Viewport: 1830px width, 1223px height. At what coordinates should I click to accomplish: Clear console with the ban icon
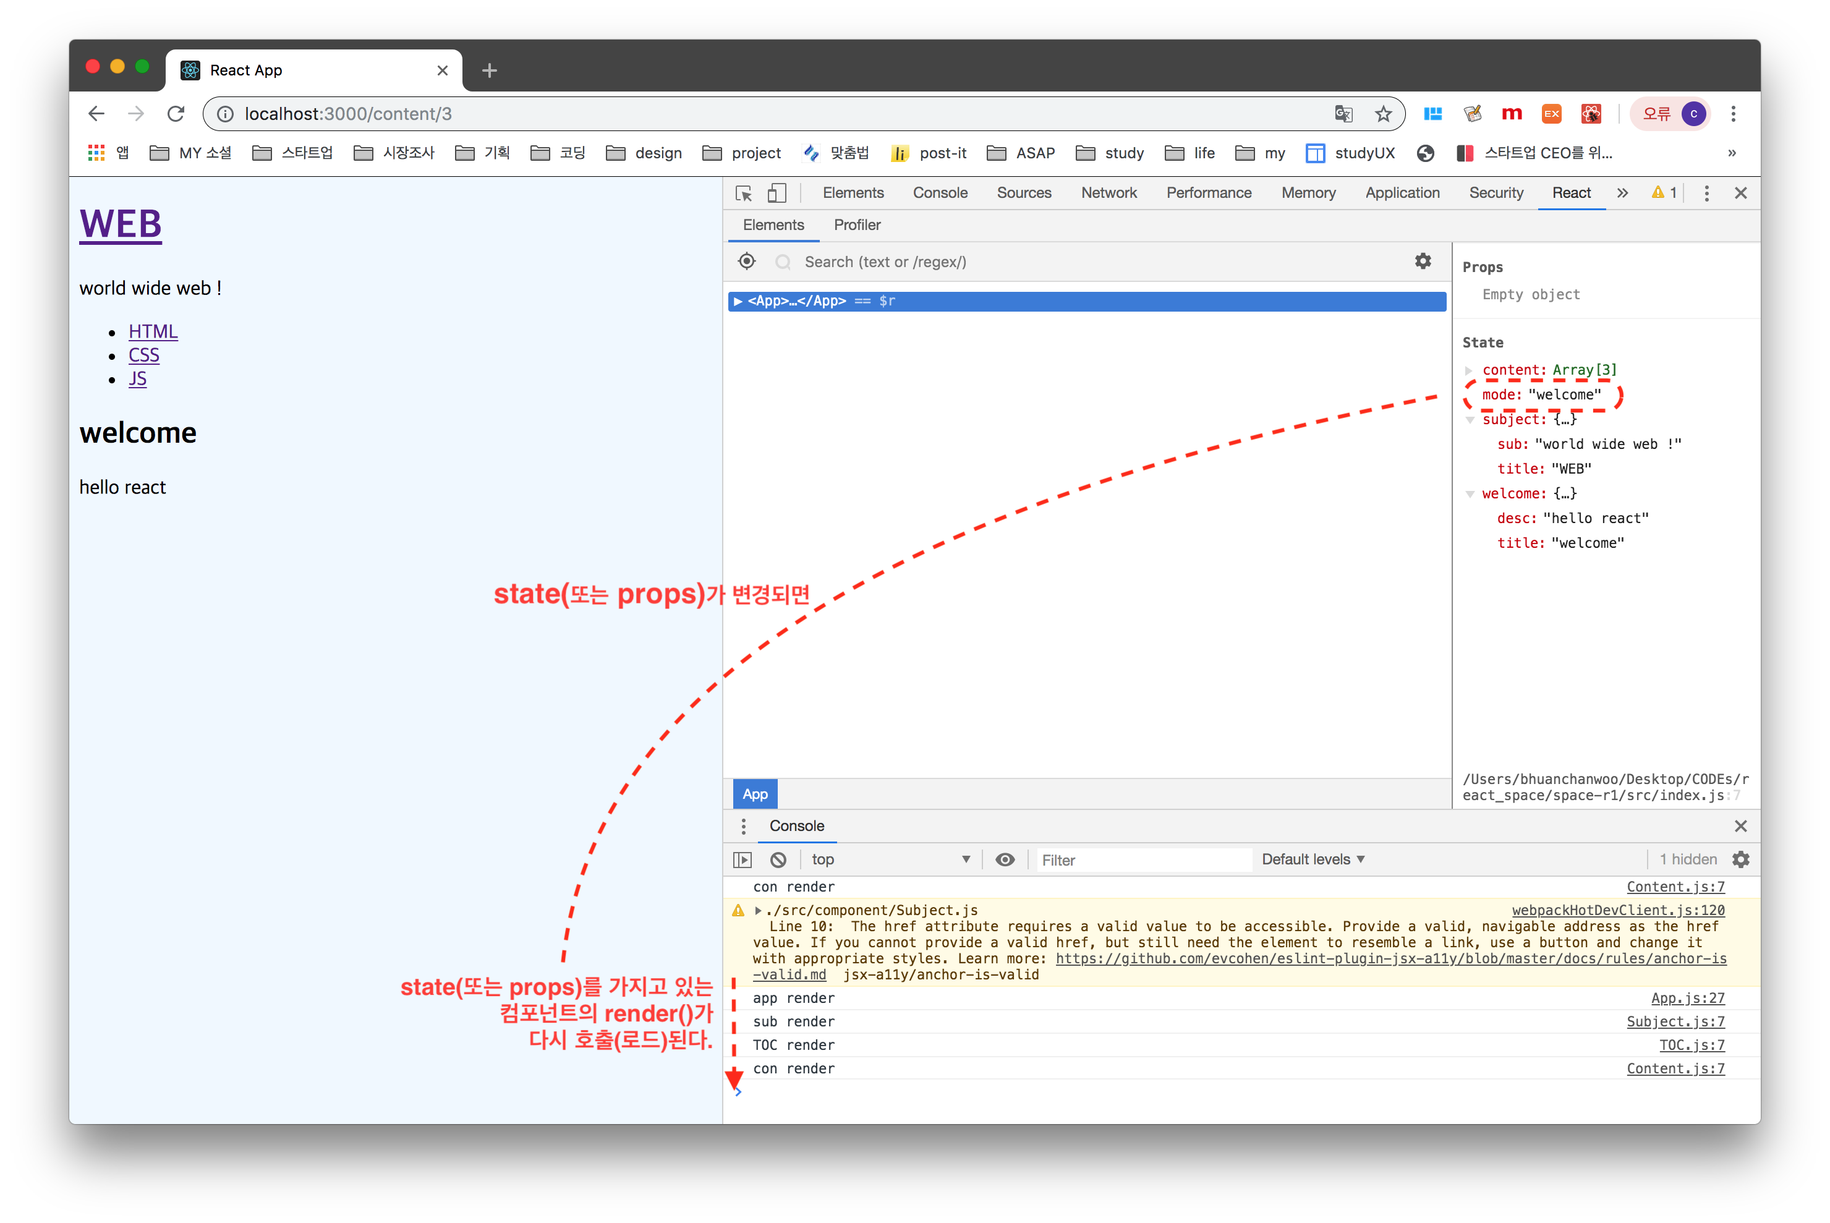point(778,859)
